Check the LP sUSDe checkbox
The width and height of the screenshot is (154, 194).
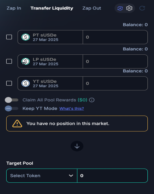pos(9,61)
